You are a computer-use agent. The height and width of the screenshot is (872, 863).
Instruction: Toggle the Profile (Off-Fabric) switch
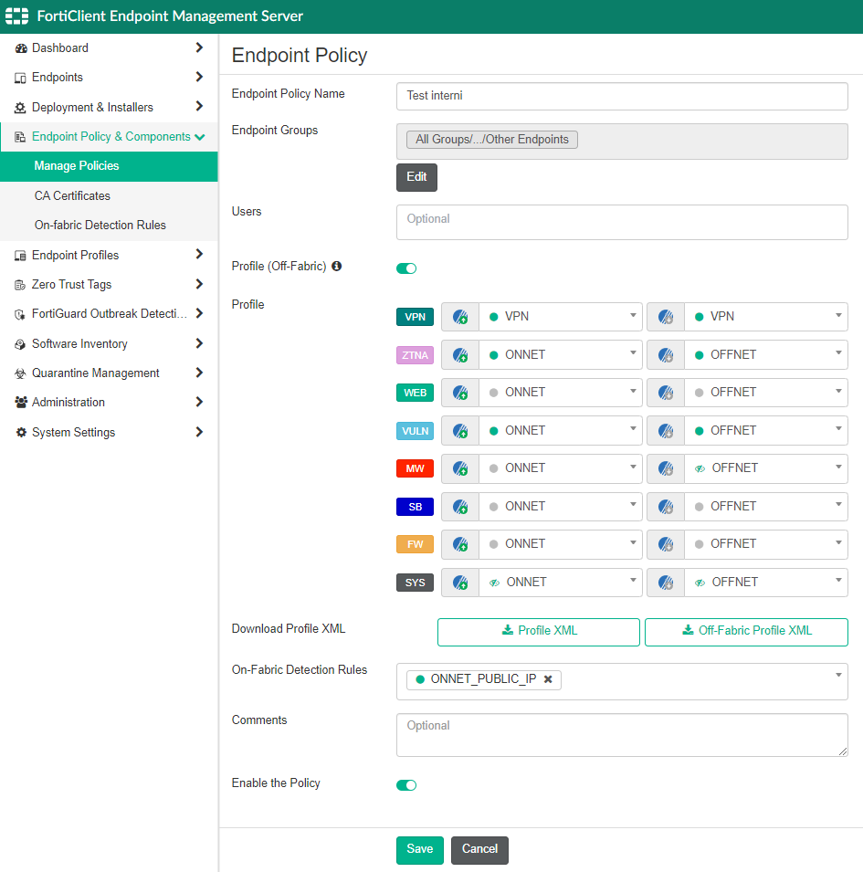pos(406,268)
